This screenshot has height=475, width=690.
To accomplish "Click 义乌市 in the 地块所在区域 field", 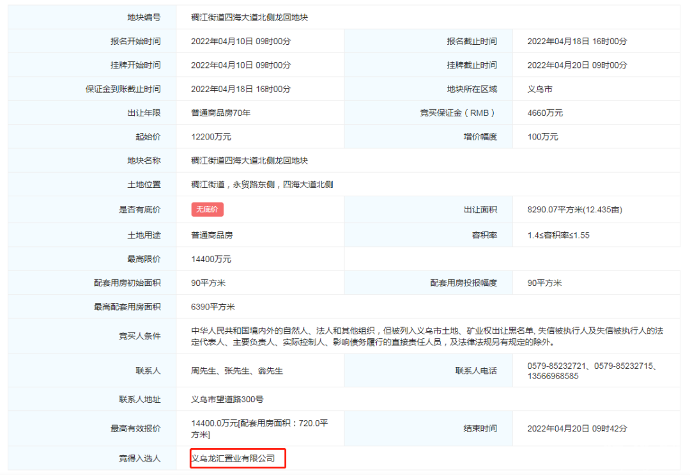I will point(540,90).
